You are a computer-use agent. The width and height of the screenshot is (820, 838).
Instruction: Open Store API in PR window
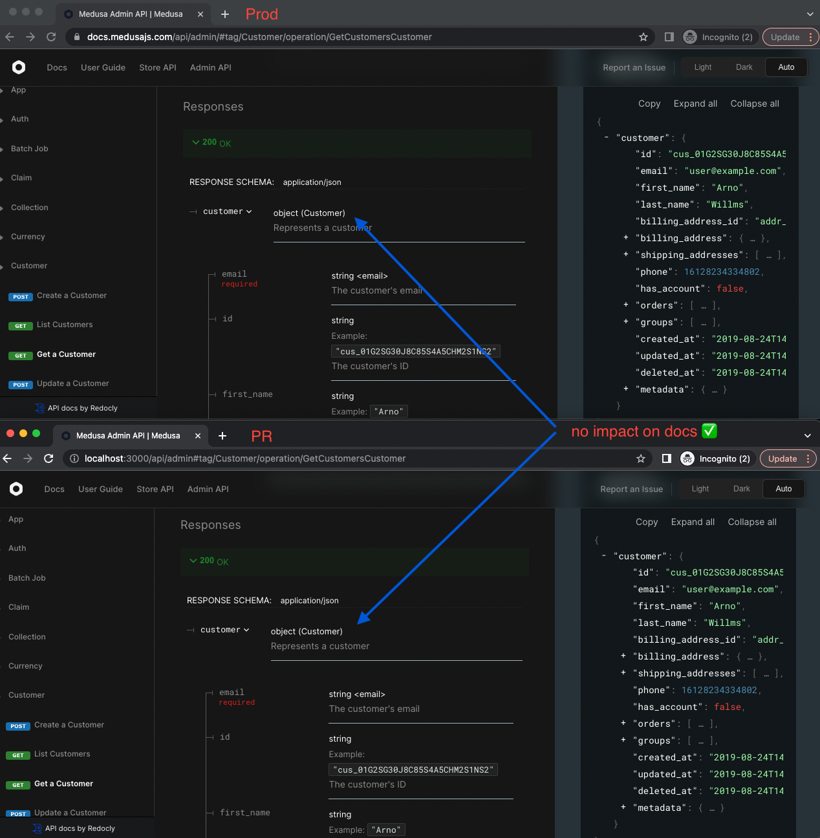[155, 489]
